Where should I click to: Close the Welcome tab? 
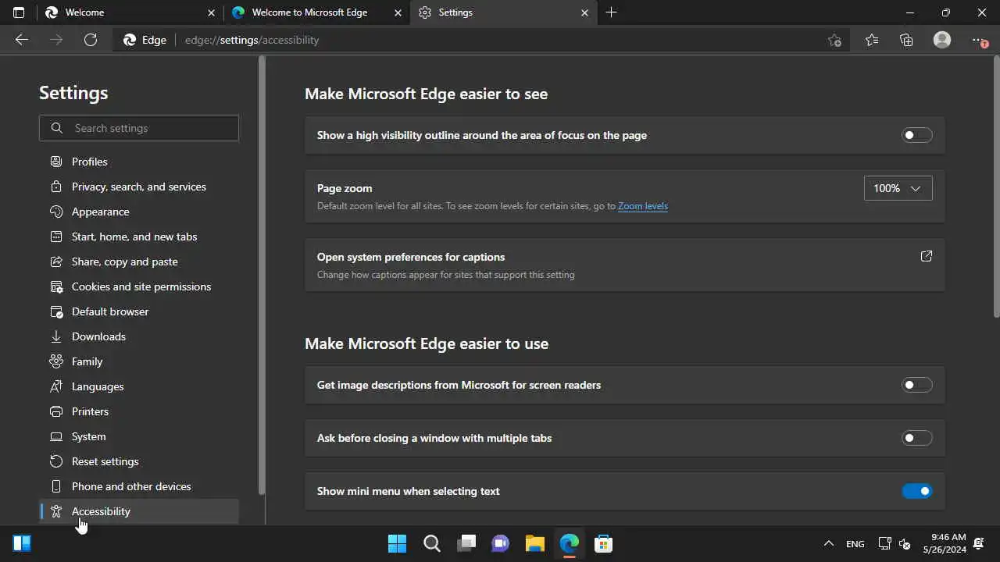[x=211, y=12]
